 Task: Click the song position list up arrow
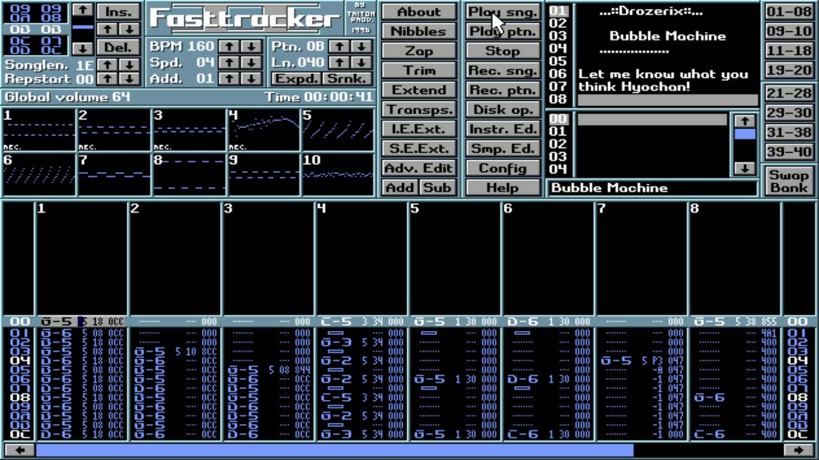coord(82,10)
